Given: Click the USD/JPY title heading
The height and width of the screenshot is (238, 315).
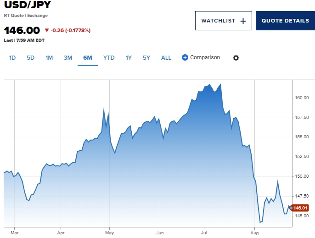Looking at the screenshot, I should click(28, 6).
